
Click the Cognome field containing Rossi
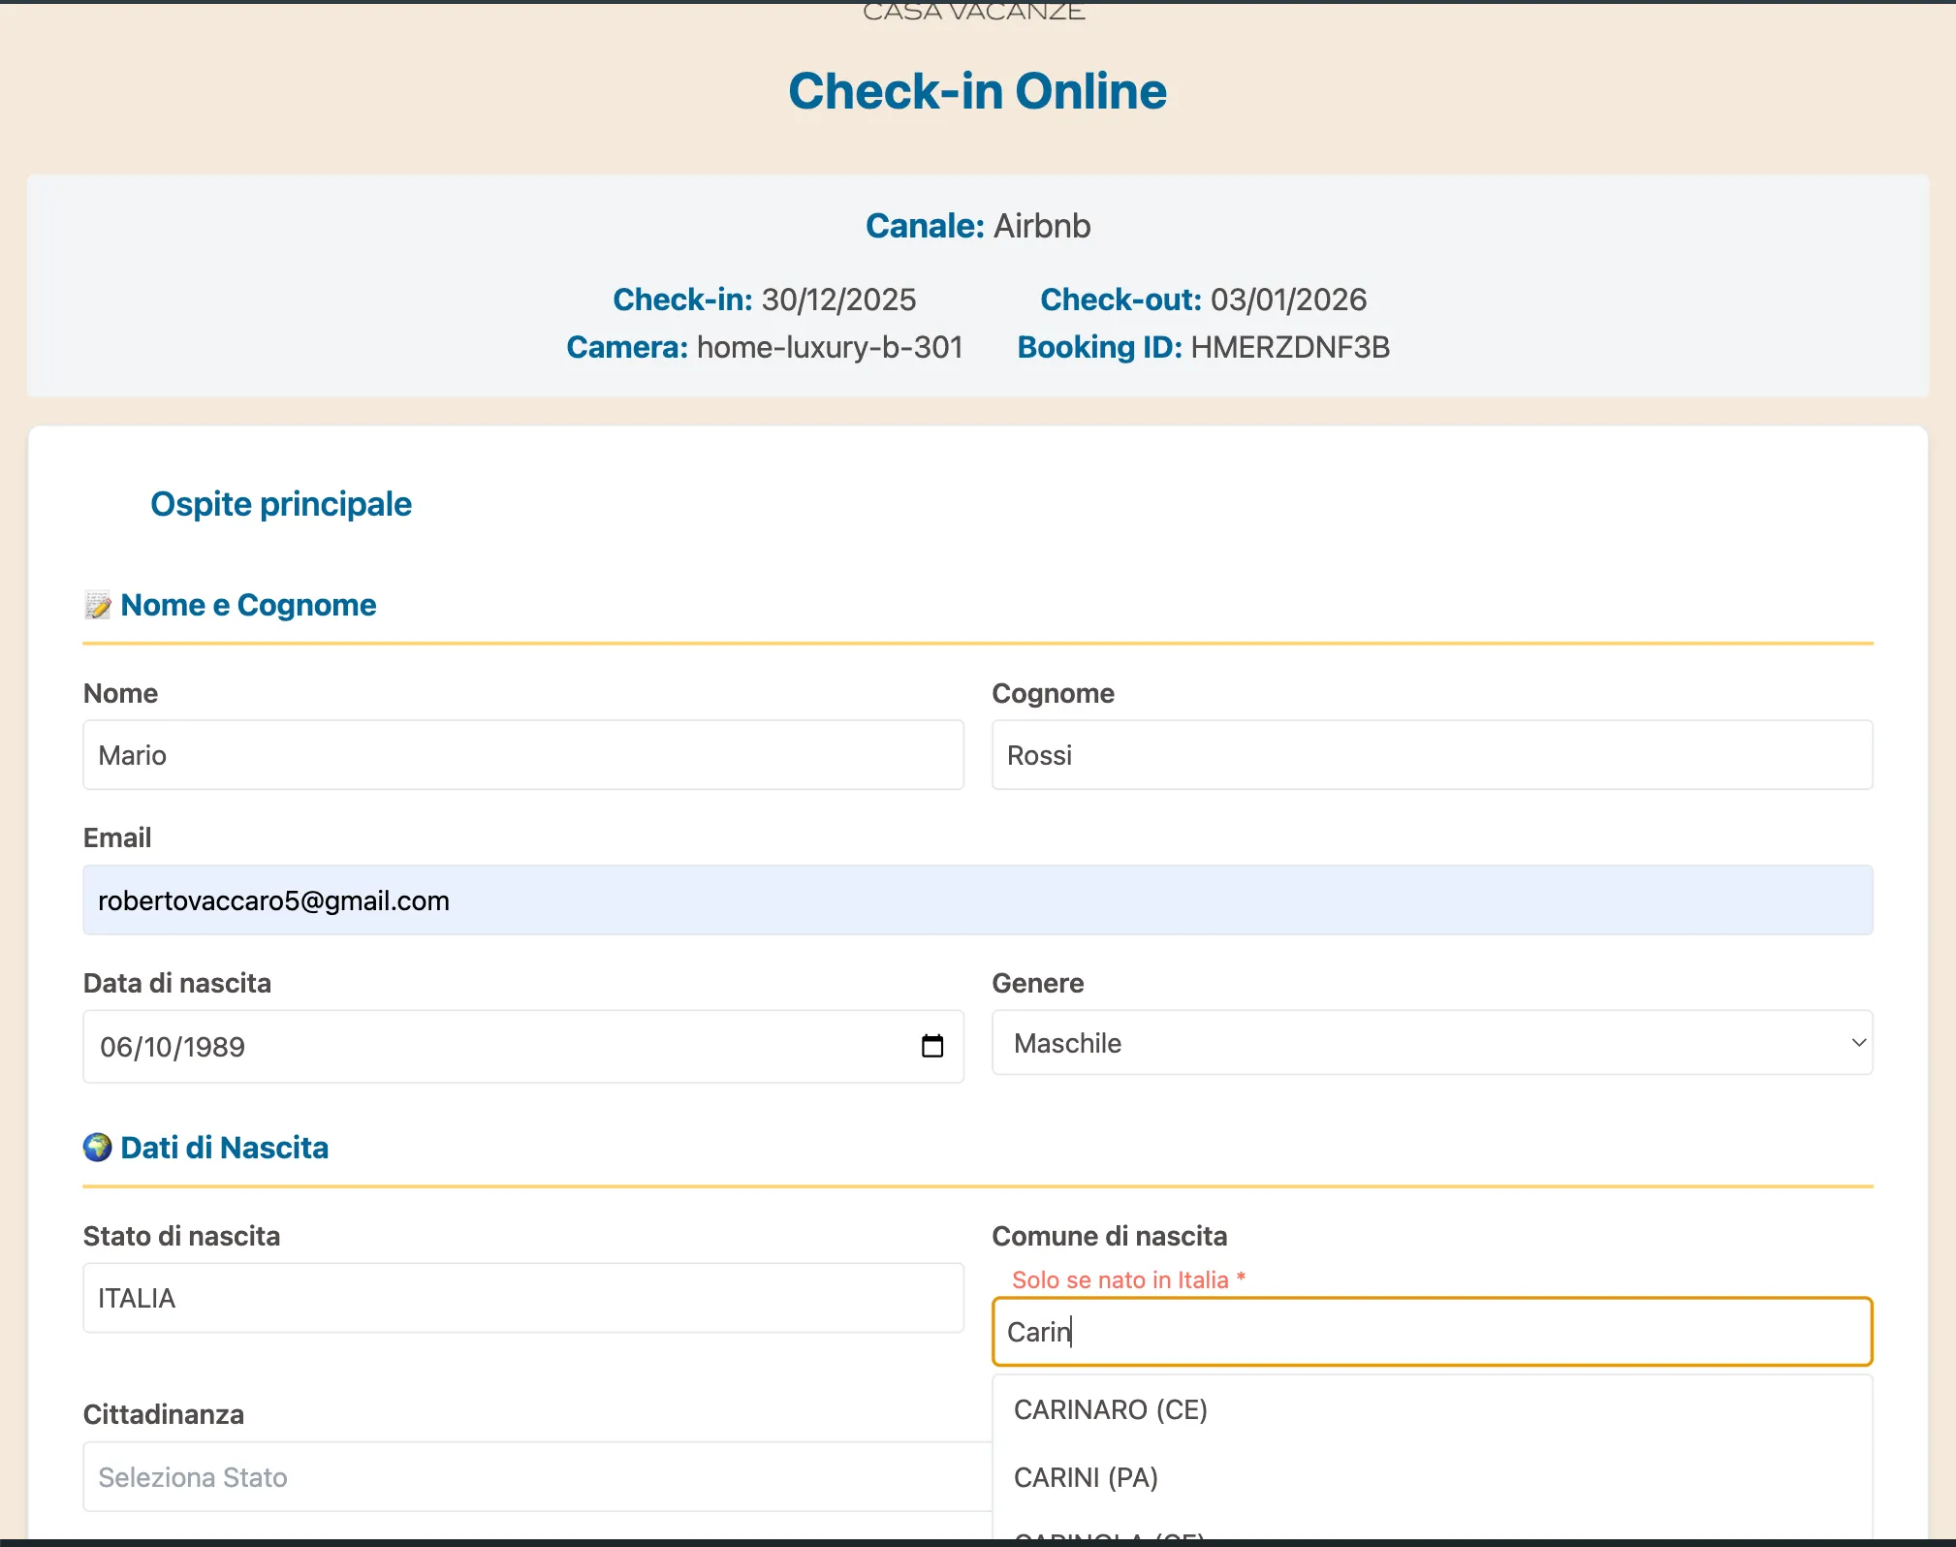pyautogui.click(x=1432, y=755)
